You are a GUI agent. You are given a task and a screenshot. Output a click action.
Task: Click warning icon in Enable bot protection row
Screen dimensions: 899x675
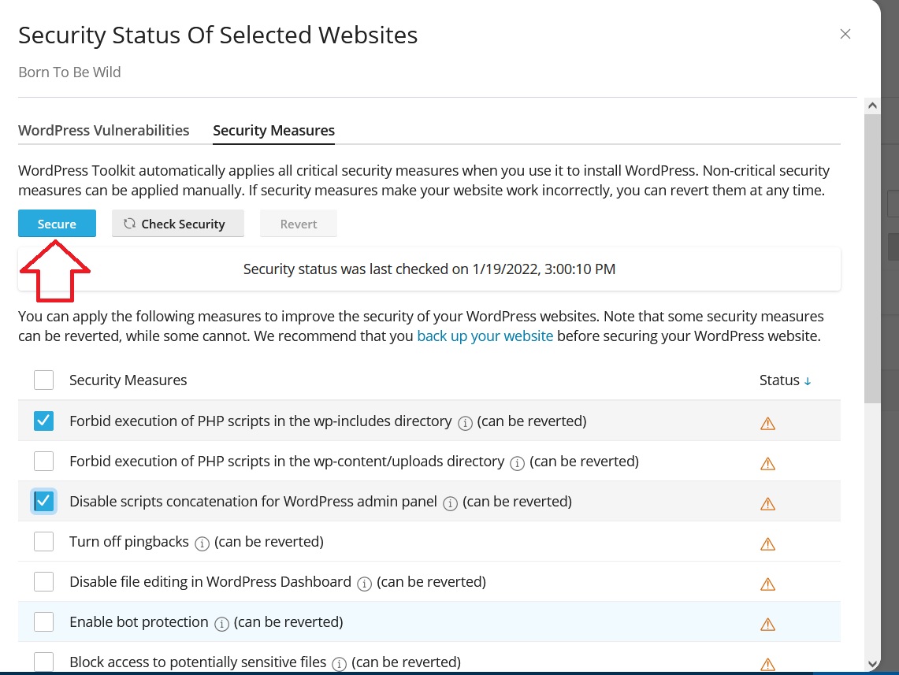coord(767,624)
